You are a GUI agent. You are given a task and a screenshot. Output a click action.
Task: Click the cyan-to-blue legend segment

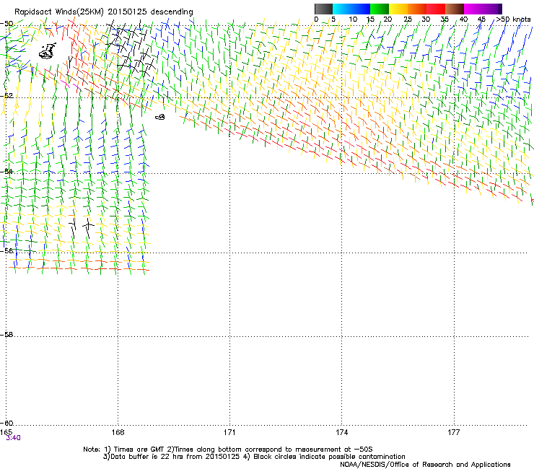(x=351, y=9)
